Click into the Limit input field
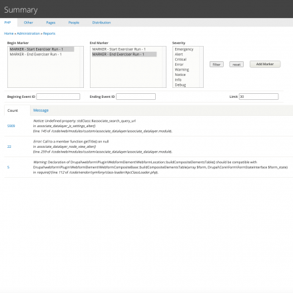The image size is (293, 293). (258, 97)
